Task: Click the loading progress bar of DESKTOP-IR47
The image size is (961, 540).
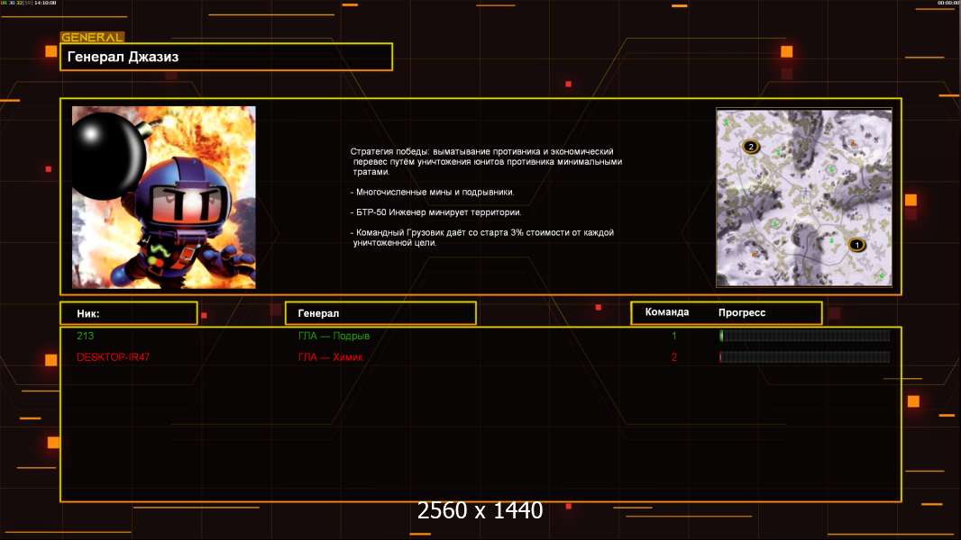Action: pyautogui.click(x=805, y=357)
